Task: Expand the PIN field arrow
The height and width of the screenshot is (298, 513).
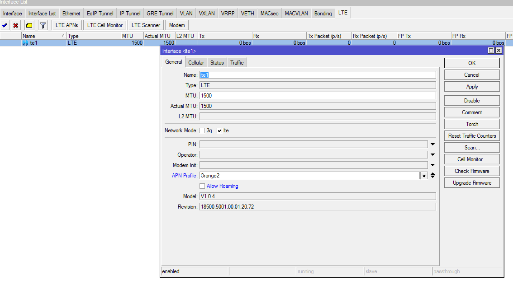Action: click(x=432, y=144)
